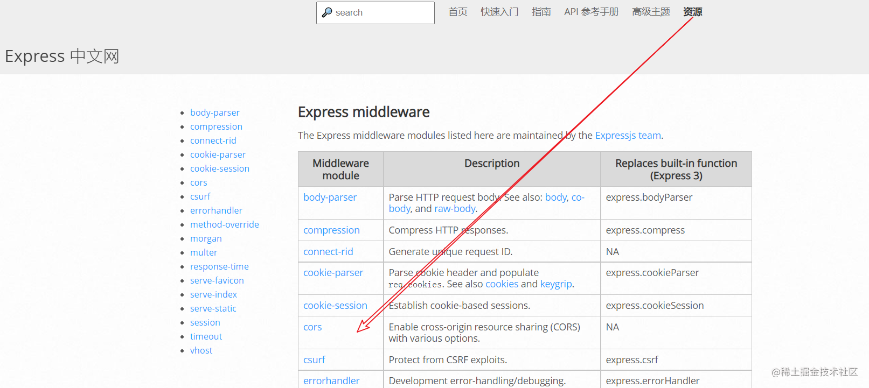Viewport: 869px width, 388px height.
Task: Open cookie-parser in the sidebar list
Action: pos(218,154)
